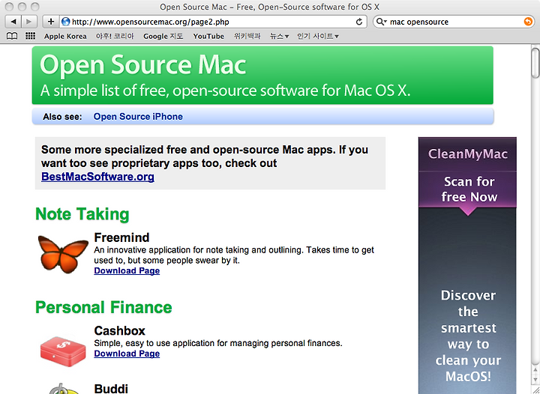The height and width of the screenshot is (394, 540).
Task: Go back with the Back arrow button
Action: (x=13, y=22)
